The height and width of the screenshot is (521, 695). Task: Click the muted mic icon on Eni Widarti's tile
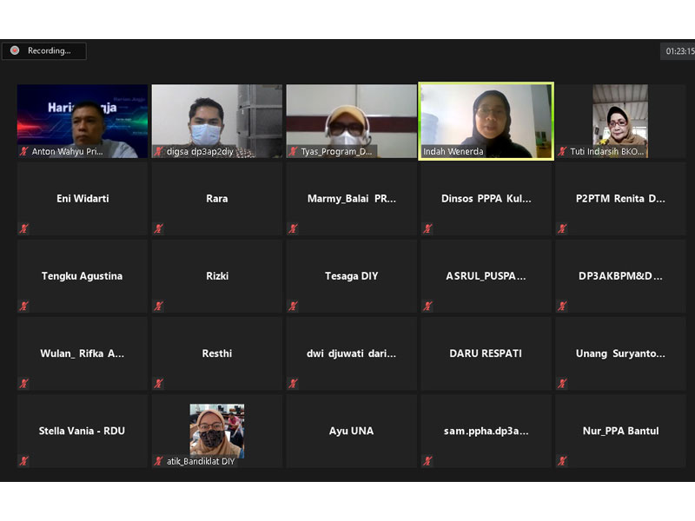pos(24,229)
